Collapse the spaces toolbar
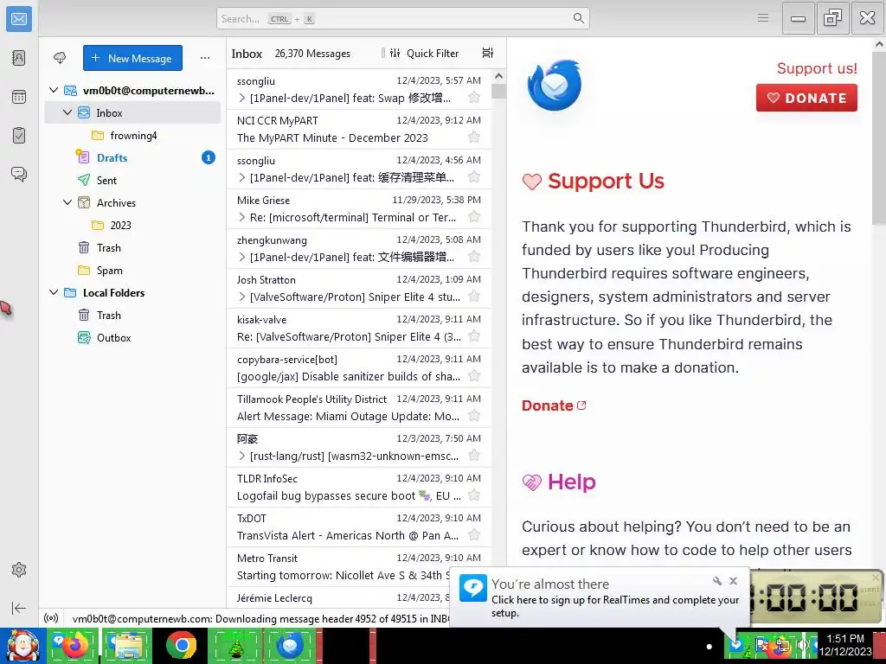The height and width of the screenshot is (664, 886). click(x=19, y=608)
